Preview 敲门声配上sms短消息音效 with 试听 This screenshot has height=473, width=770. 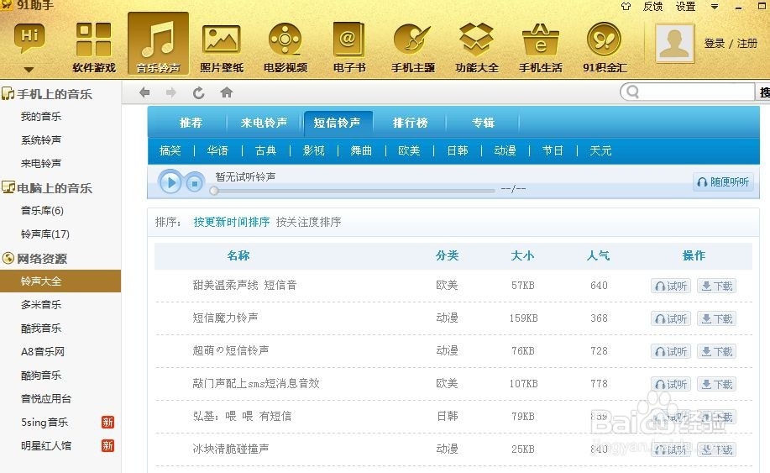(x=671, y=384)
